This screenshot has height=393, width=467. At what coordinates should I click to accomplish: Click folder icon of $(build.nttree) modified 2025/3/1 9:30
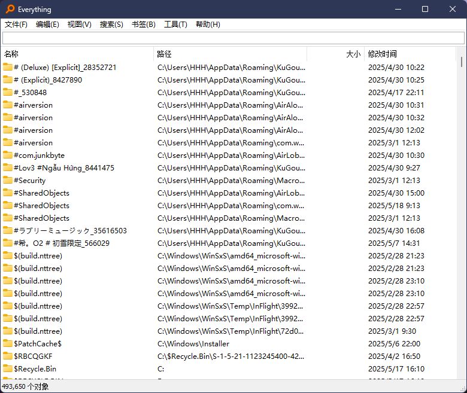click(x=7, y=331)
